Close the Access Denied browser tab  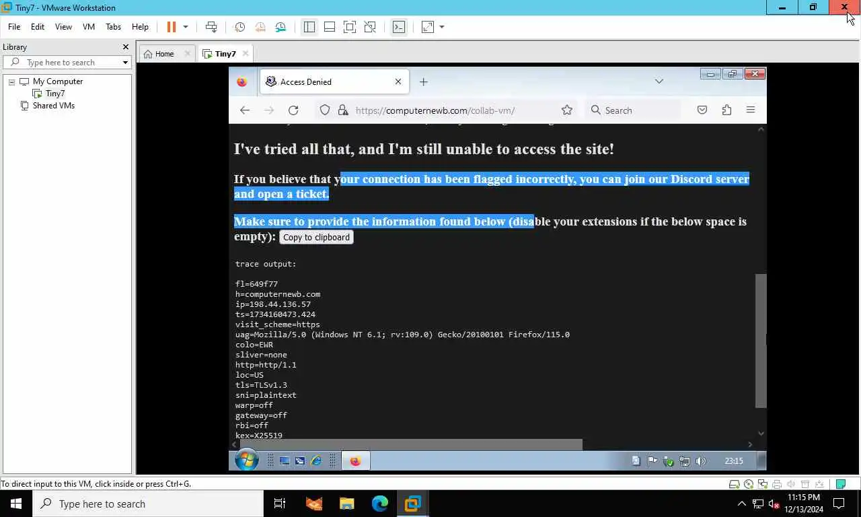(x=398, y=81)
